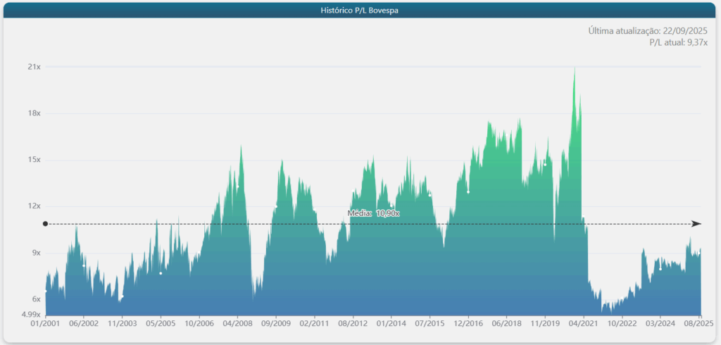Click the 4.99x minimum y-axis label
The width and height of the screenshot is (721, 345).
click(x=30, y=315)
